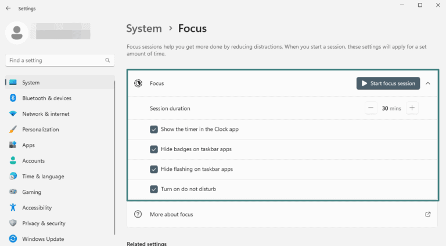Decrease session duration with minus button
This screenshot has height=246, width=446.
(371, 108)
